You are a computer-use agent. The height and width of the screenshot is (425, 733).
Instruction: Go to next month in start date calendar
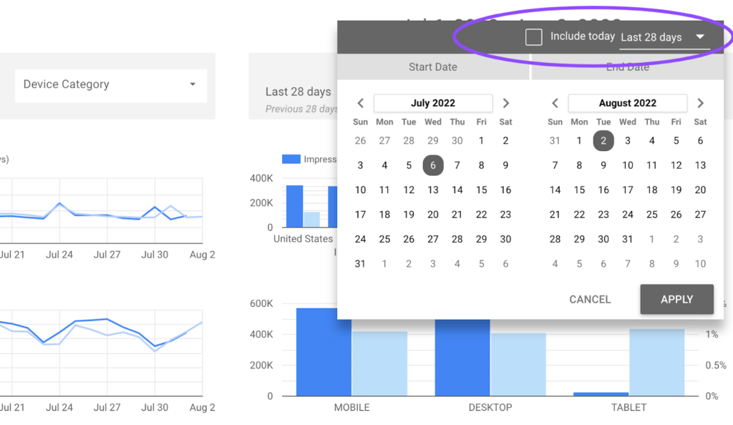click(x=506, y=103)
